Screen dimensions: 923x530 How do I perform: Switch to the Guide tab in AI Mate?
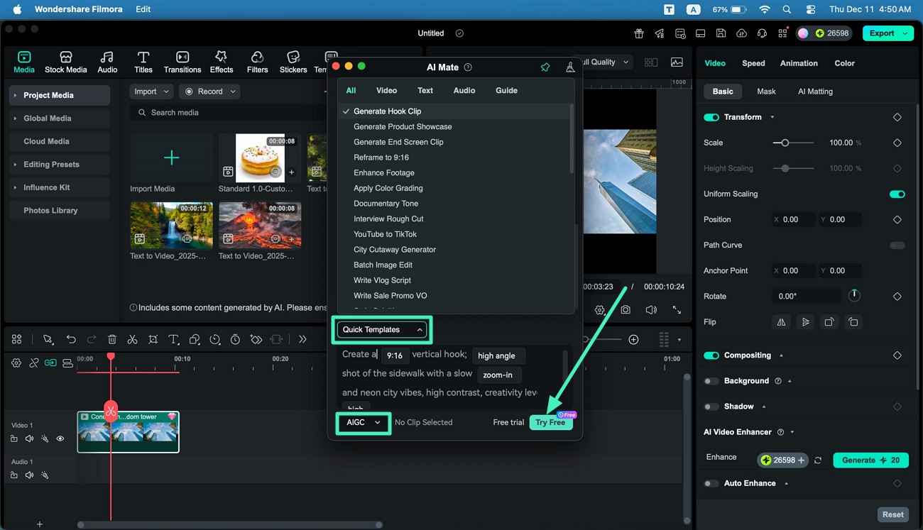tap(506, 90)
